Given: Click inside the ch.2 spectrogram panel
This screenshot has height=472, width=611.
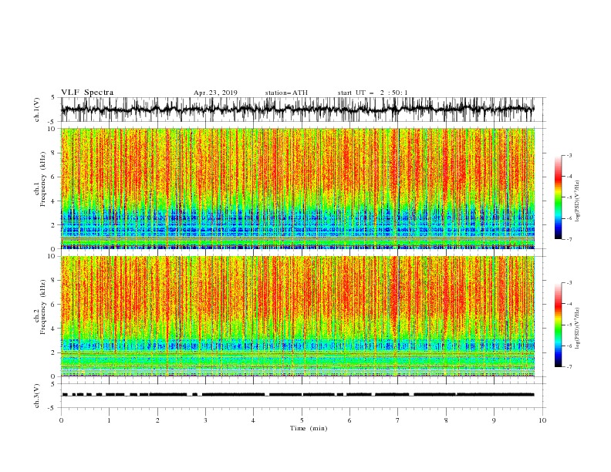Looking at the screenshot, I should tap(298, 316).
